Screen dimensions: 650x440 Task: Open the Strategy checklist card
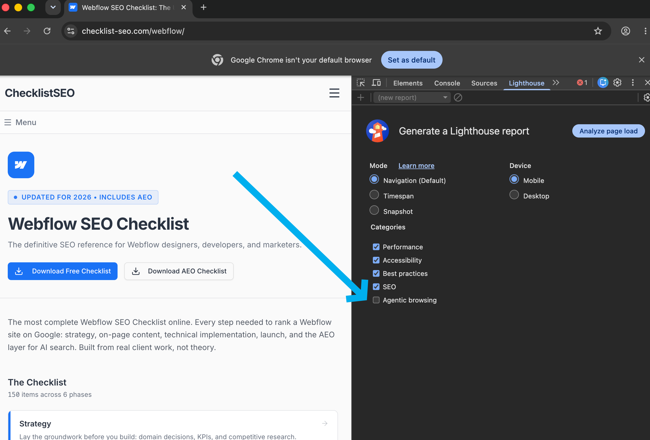173,425
